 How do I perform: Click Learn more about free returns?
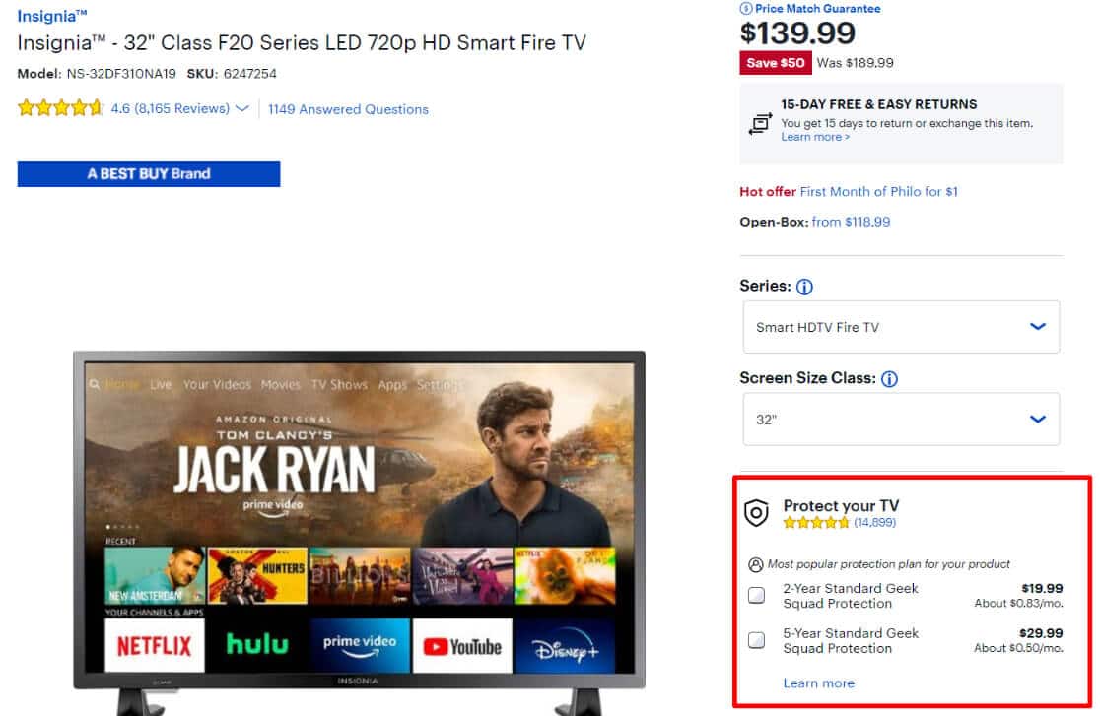812,137
